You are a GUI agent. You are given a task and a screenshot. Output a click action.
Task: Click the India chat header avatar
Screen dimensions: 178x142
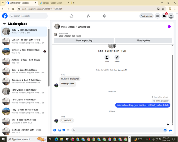[57, 27]
